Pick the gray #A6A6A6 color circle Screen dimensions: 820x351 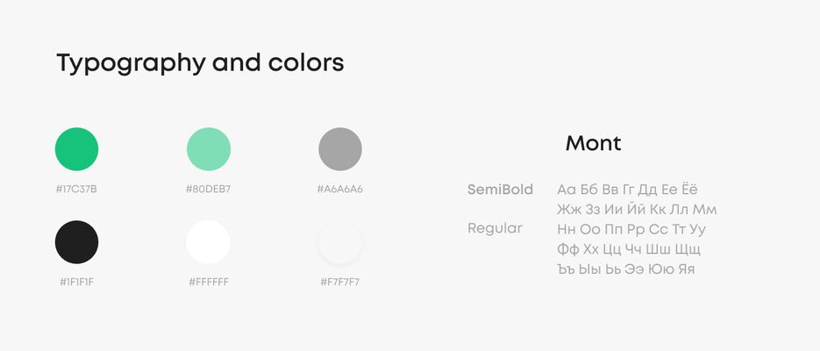tap(340, 149)
